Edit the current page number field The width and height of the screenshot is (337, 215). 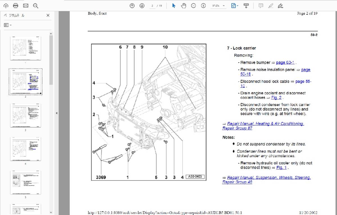152,6
